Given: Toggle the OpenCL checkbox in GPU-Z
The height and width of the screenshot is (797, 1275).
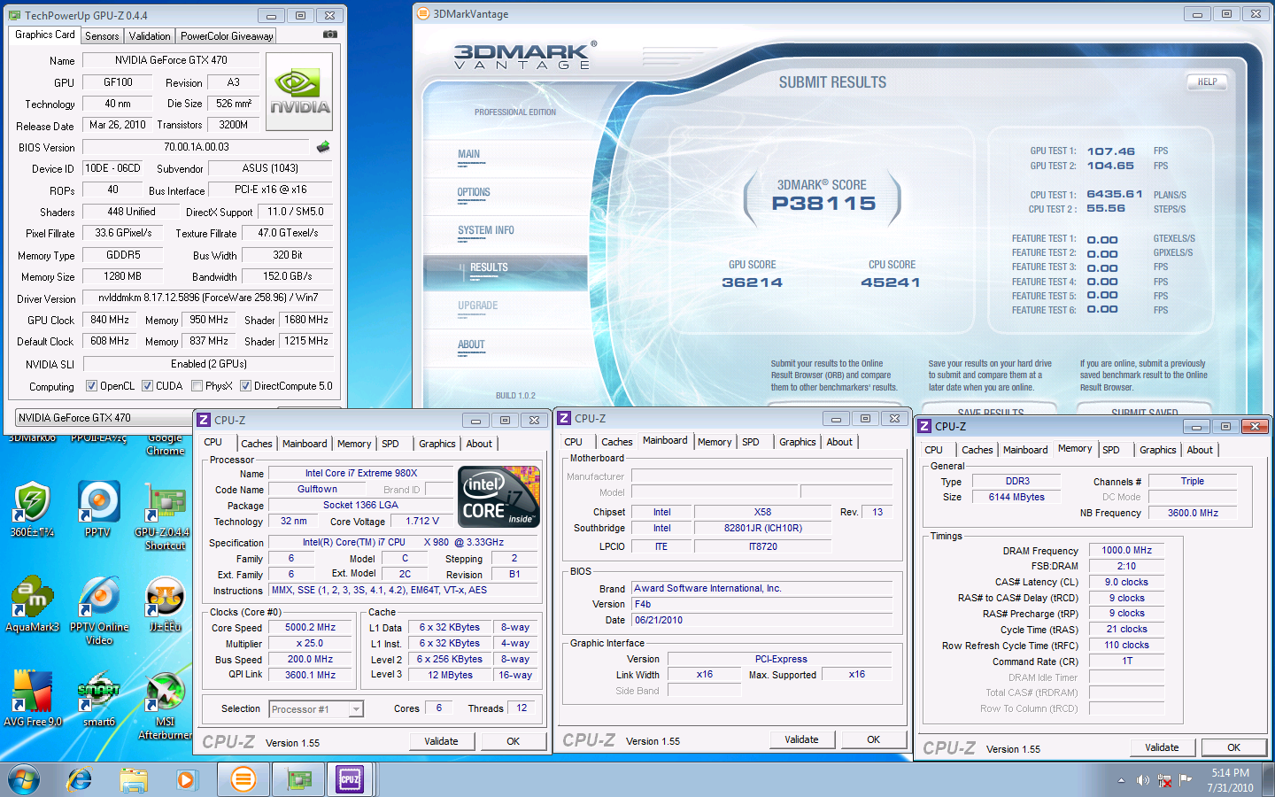Looking at the screenshot, I should pyautogui.click(x=91, y=386).
